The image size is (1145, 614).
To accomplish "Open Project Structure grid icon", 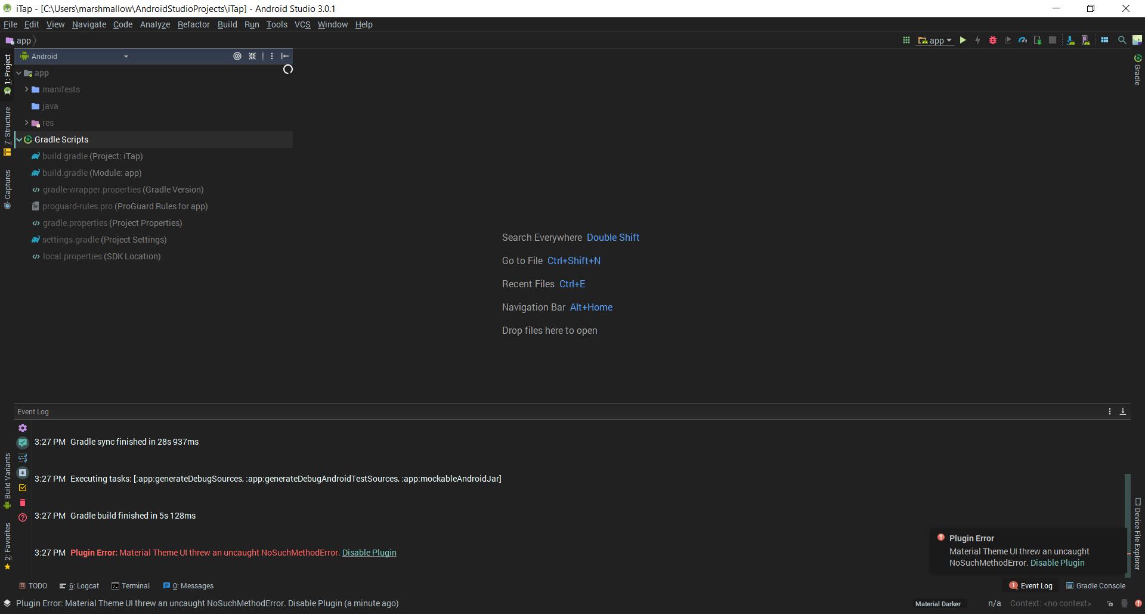I will (x=1104, y=40).
